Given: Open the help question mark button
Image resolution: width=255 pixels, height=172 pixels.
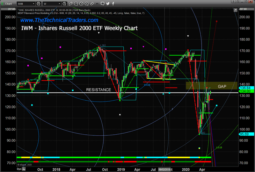Looking at the screenshot, I should [x=233, y=2].
